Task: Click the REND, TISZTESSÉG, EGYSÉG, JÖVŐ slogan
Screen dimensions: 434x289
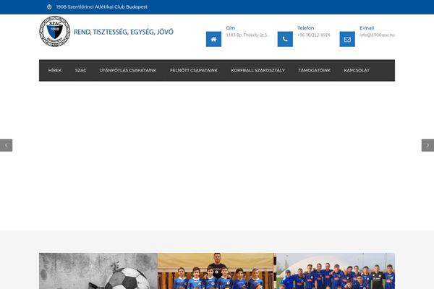Action: click(124, 32)
